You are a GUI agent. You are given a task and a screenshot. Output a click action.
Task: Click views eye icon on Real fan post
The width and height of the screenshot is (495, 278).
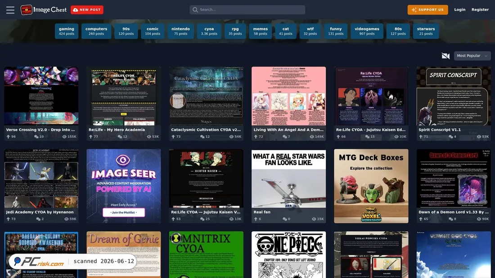(314, 219)
